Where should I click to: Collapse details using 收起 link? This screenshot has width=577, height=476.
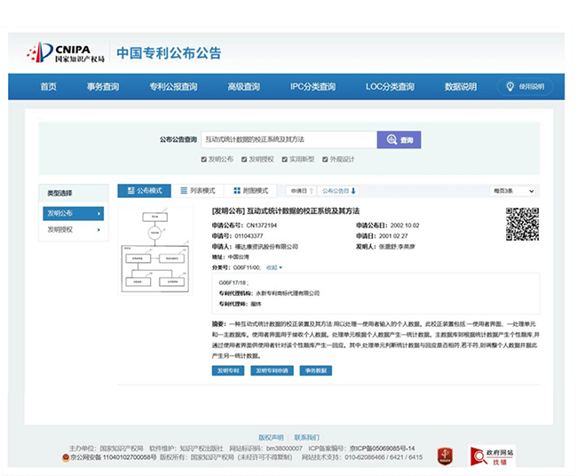[x=273, y=266]
